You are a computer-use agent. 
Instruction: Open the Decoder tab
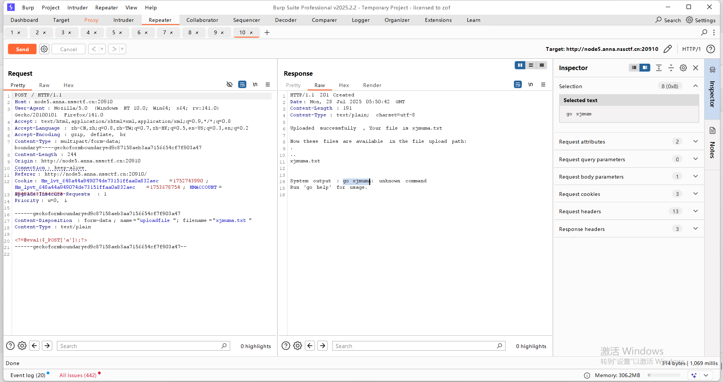point(286,20)
